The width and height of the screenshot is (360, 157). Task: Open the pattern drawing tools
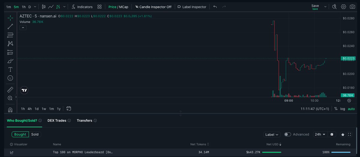(x=10, y=44)
